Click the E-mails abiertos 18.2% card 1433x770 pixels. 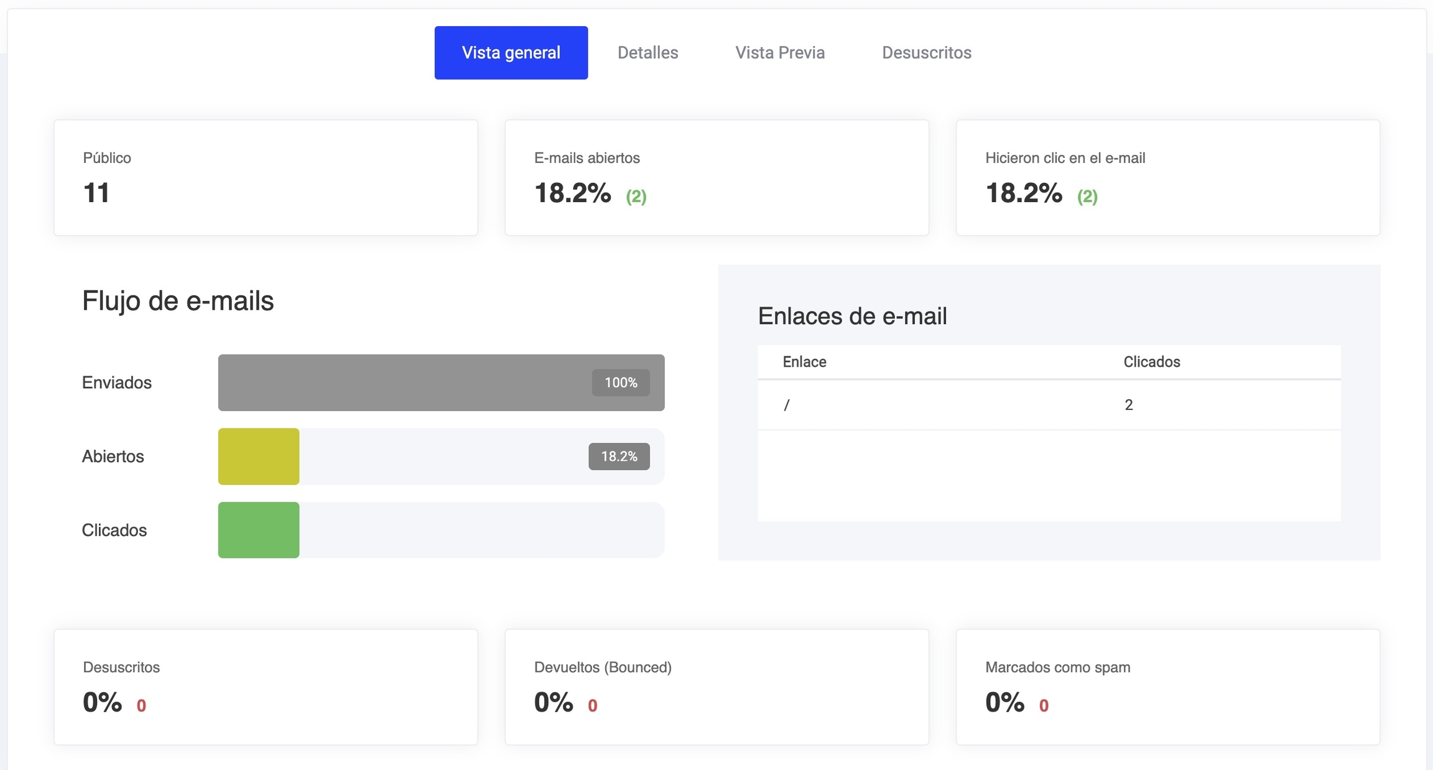point(716,178)
